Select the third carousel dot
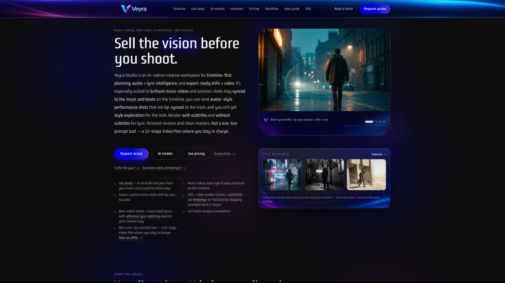The height and width of the screenshot is (283, 505). [380, 122]
